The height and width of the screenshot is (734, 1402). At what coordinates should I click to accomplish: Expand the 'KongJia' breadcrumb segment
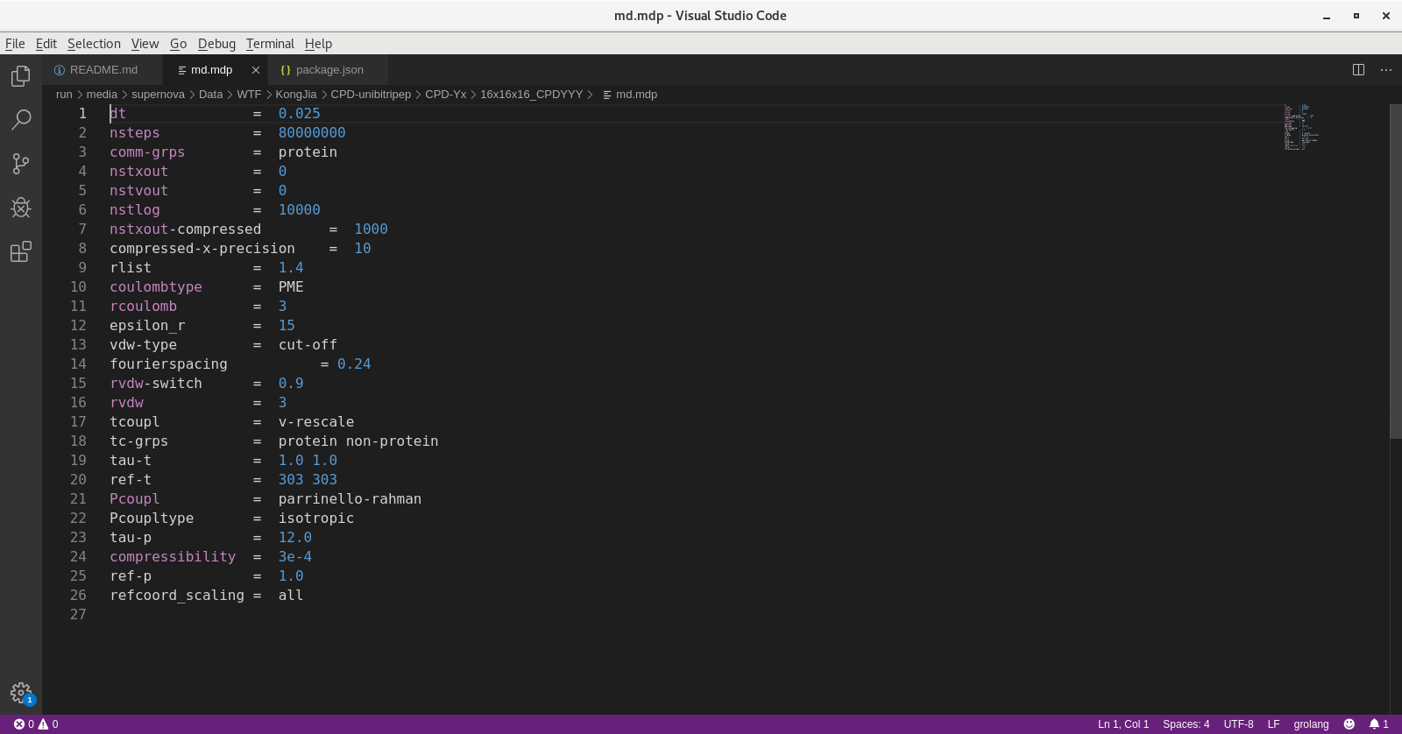[296, 95]
